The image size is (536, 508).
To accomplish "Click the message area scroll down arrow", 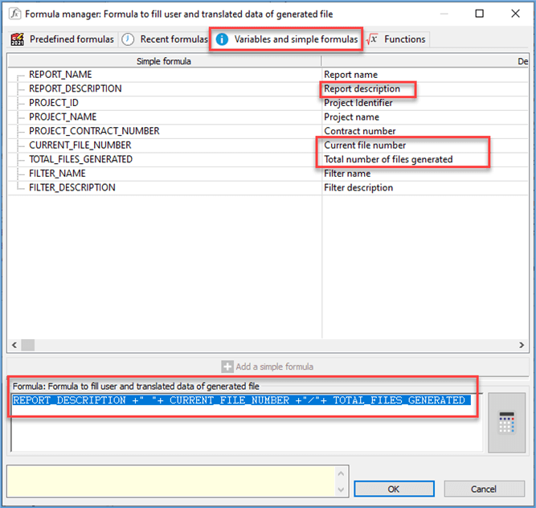I will 342,490.
